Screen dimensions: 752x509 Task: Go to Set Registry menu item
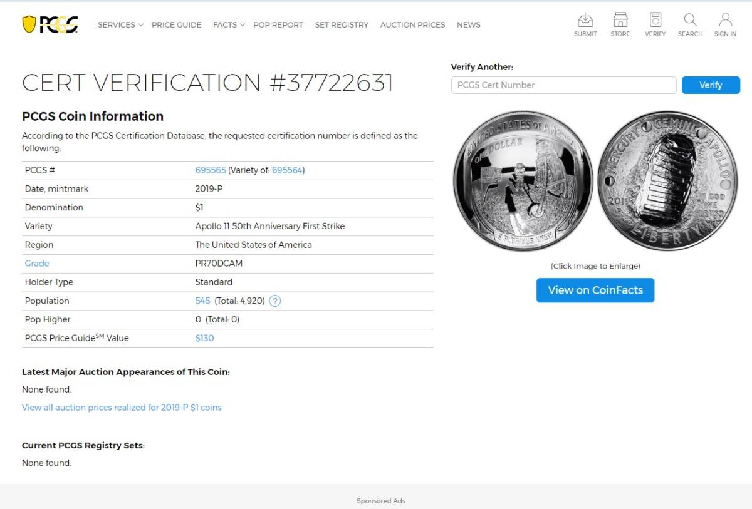coord(342,25)
